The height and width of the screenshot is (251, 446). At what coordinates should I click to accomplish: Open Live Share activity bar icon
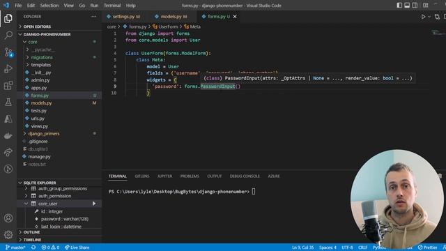pyautogui.click(x=8, y=152)
